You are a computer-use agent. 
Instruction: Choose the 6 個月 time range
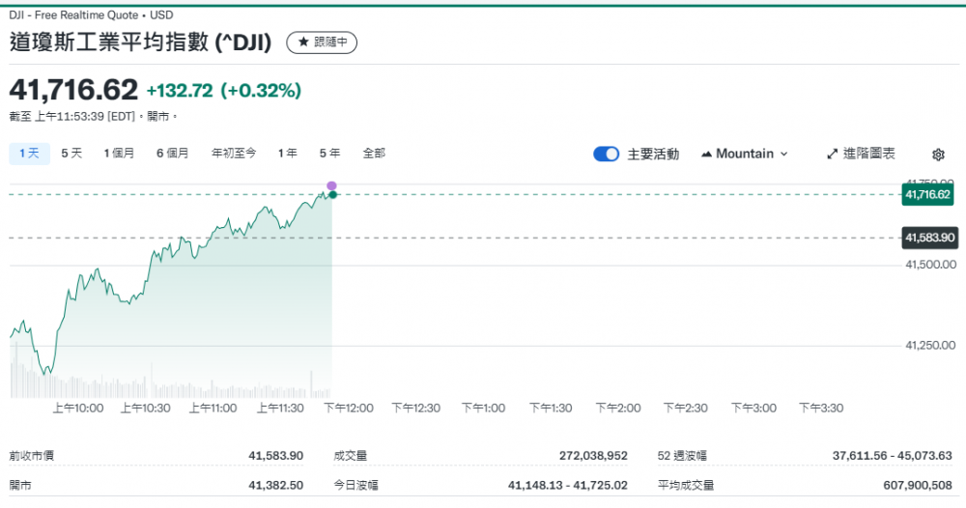(173, 153)
